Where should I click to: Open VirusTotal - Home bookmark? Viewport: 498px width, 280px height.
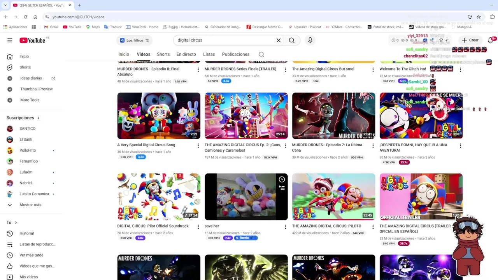coord(142,27)
